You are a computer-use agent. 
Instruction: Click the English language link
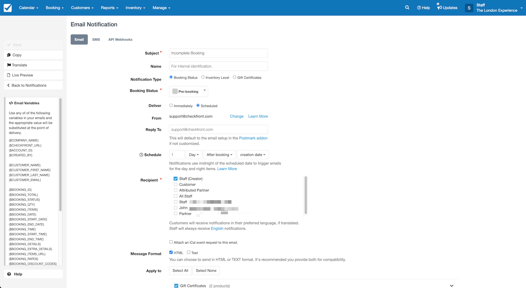coord(217,228)
